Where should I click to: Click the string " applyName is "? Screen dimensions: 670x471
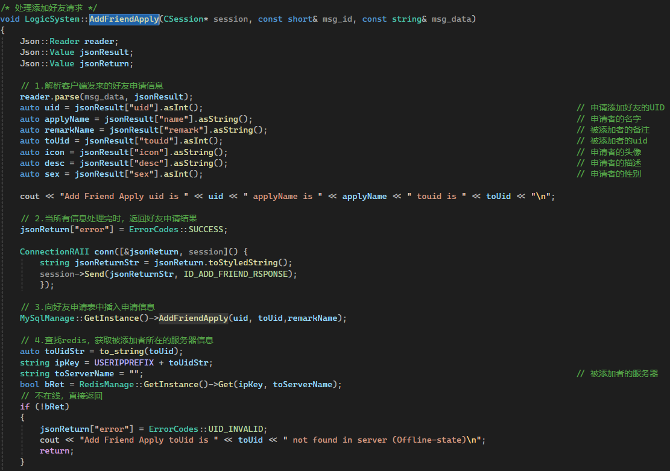[x=283, y=196]
